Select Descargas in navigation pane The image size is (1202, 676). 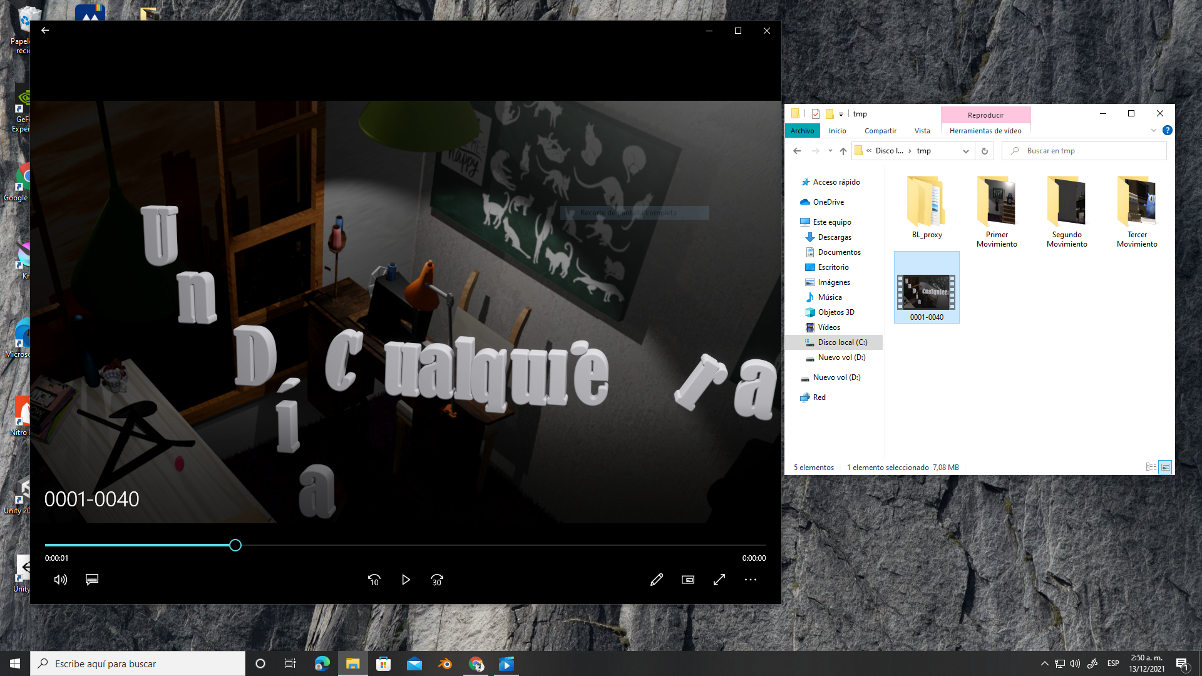835,237
